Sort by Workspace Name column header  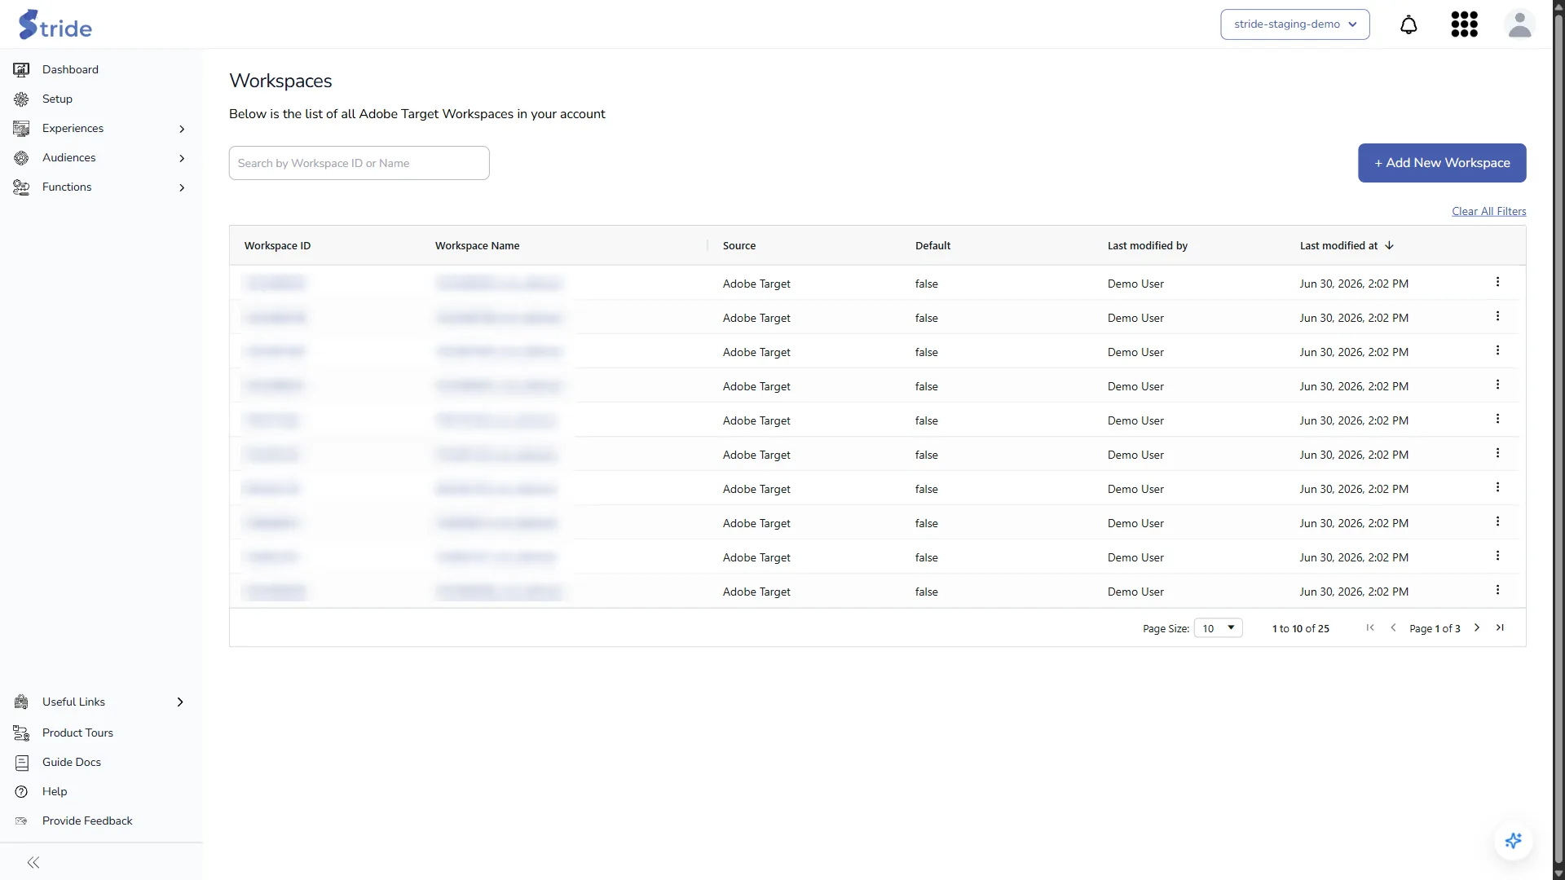coord(477,245)
